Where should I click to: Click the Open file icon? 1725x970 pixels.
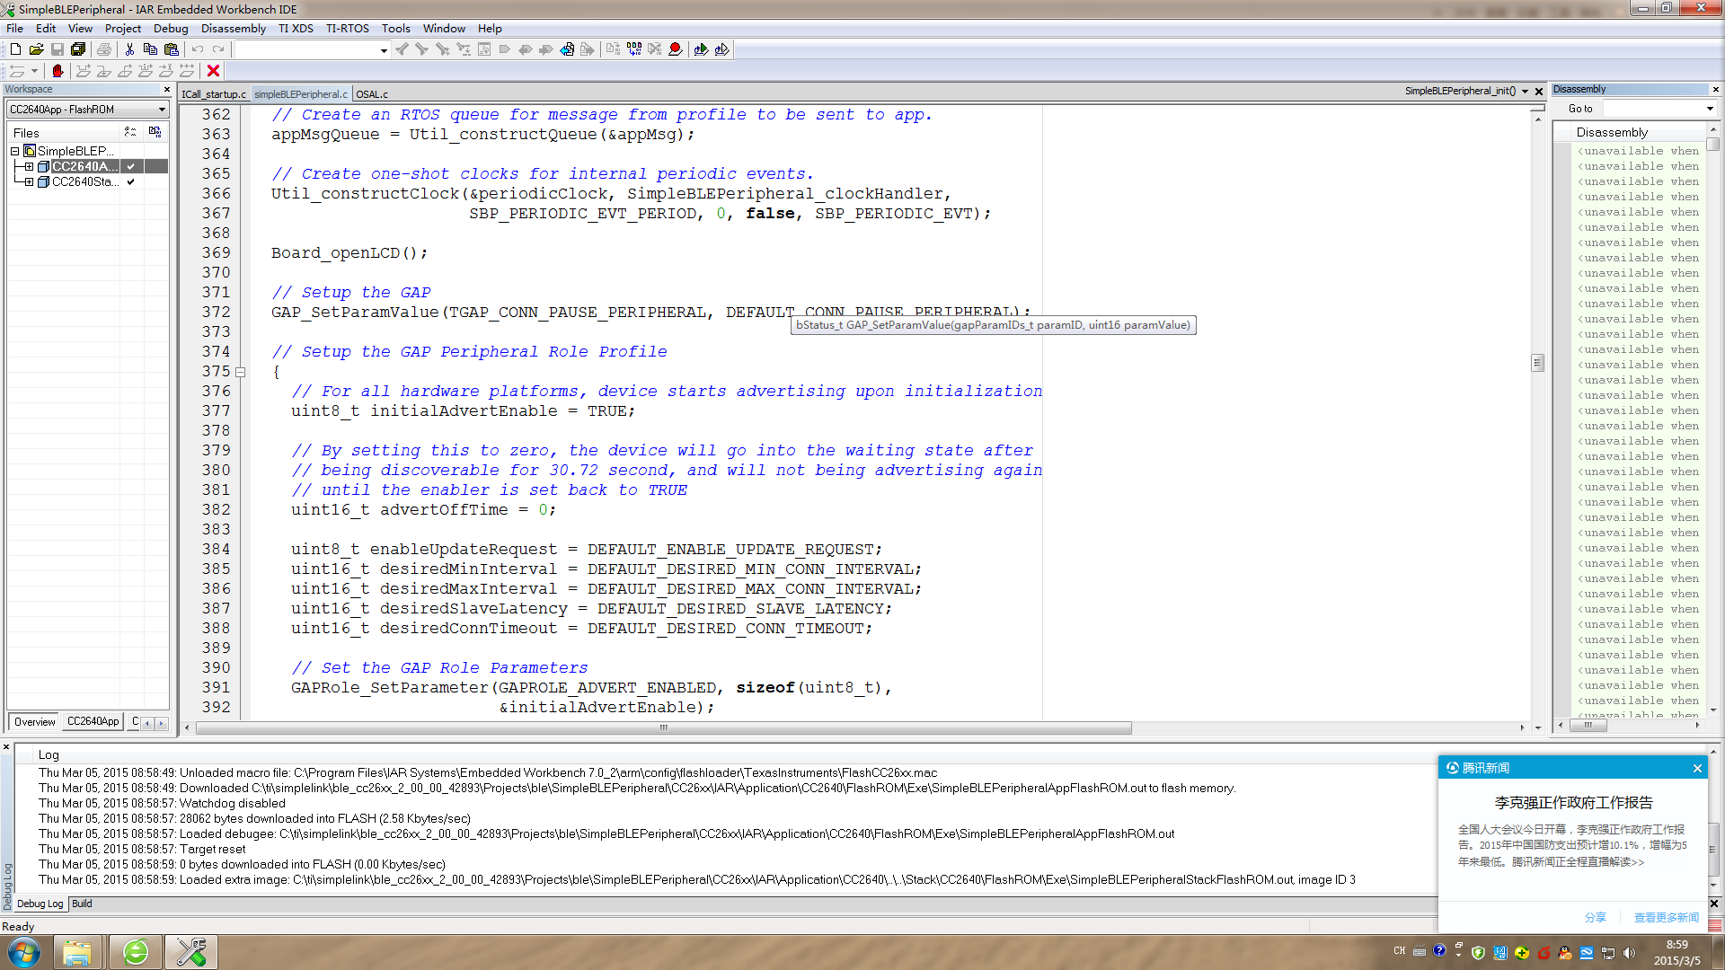36,49
